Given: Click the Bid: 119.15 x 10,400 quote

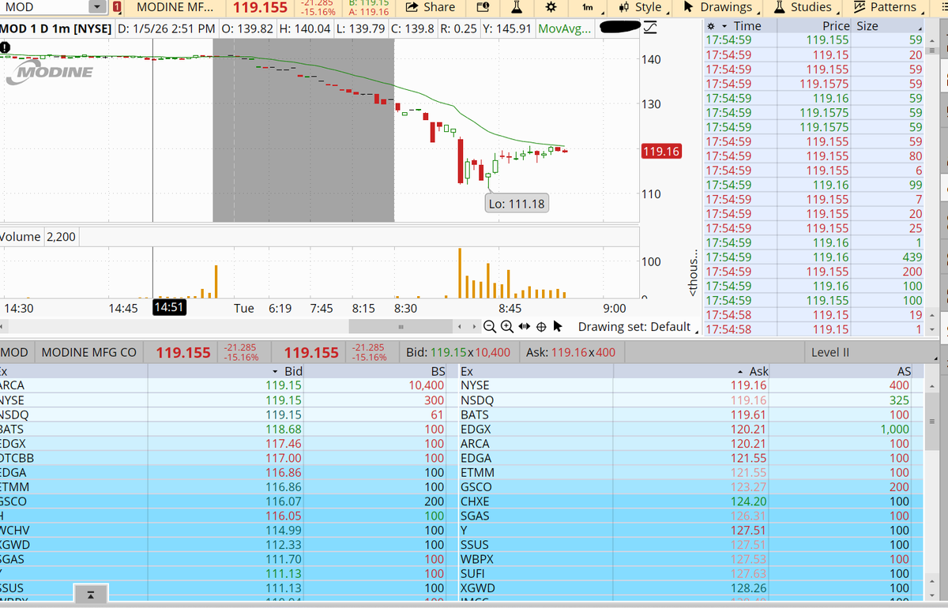Looking at the screenshot, I should pos(457,352).
